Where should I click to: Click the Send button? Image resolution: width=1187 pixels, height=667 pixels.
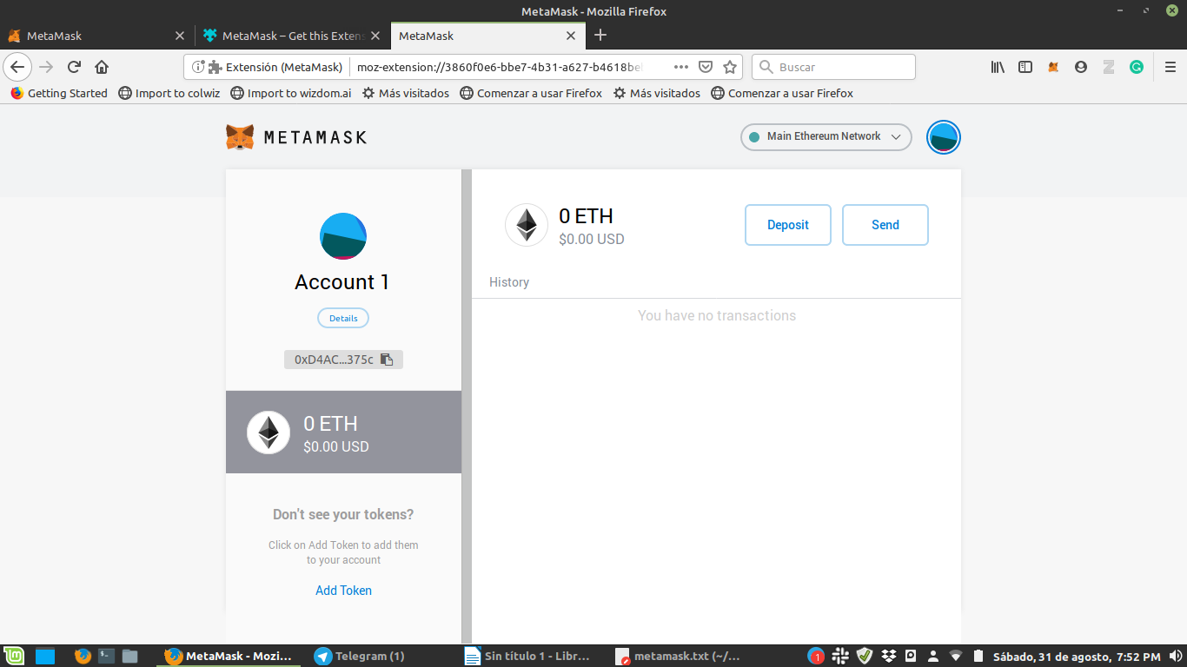(885, 225)
